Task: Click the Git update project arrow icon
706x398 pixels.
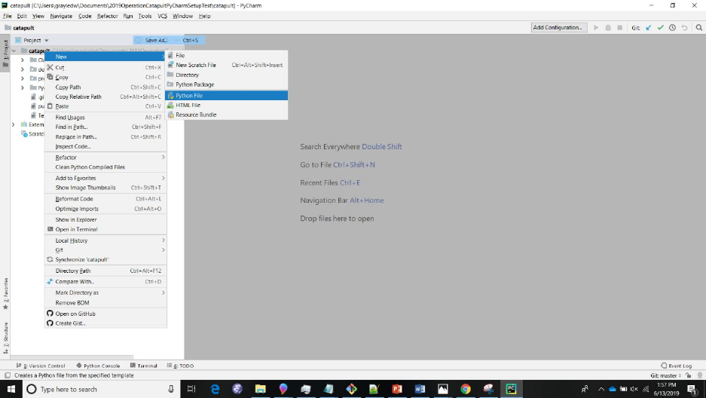Action: click(649, 27)
